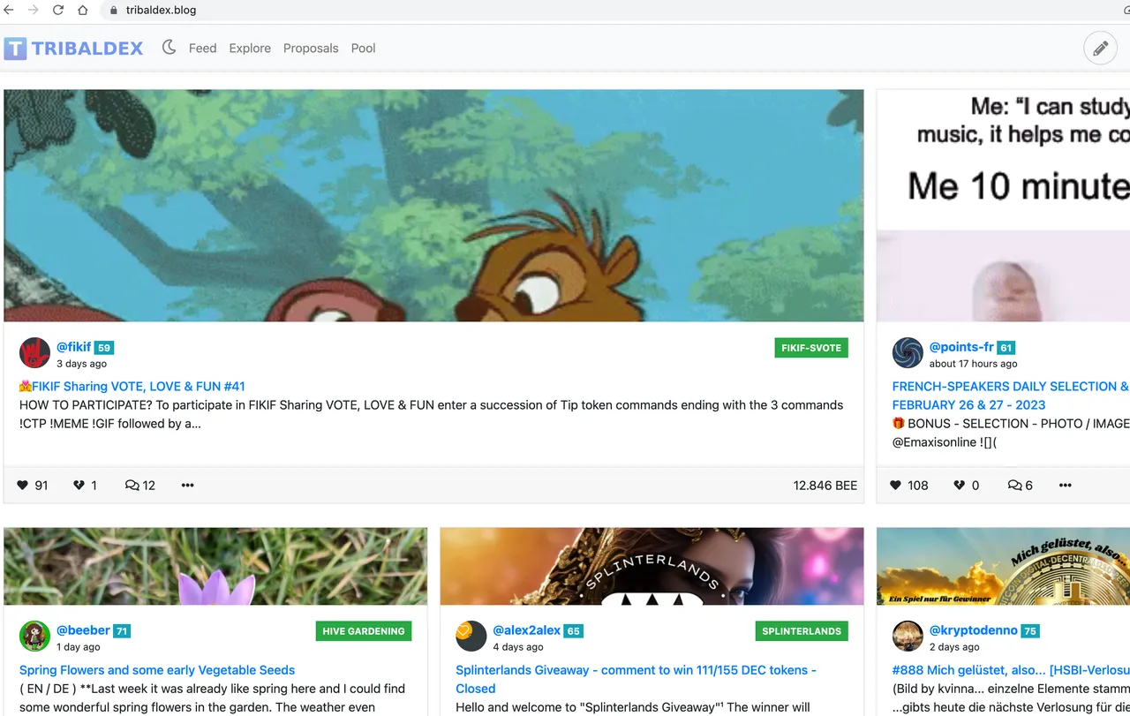Screen dimensions: 1130x716
Task: Click the browser back arrow
Action: (10, 11)
